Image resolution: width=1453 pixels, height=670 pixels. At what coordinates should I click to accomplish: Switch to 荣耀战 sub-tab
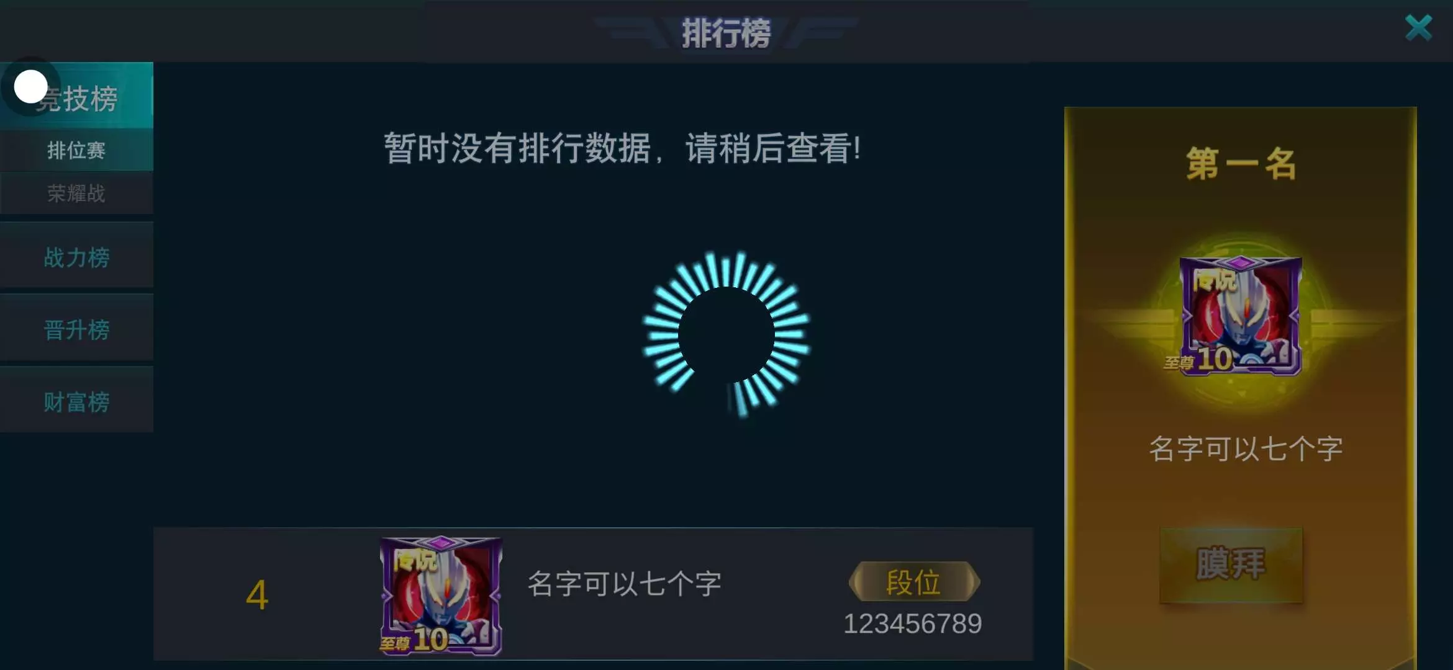76,194
